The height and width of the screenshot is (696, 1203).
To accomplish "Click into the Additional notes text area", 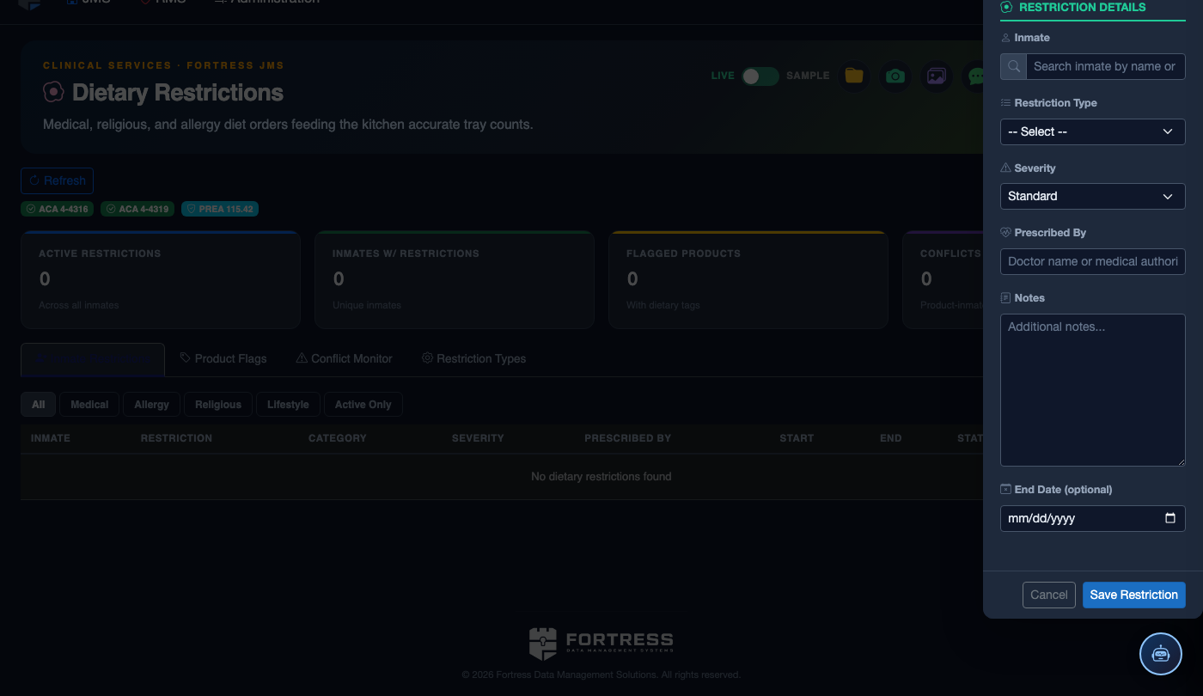I will click(x=1092, y=390).
